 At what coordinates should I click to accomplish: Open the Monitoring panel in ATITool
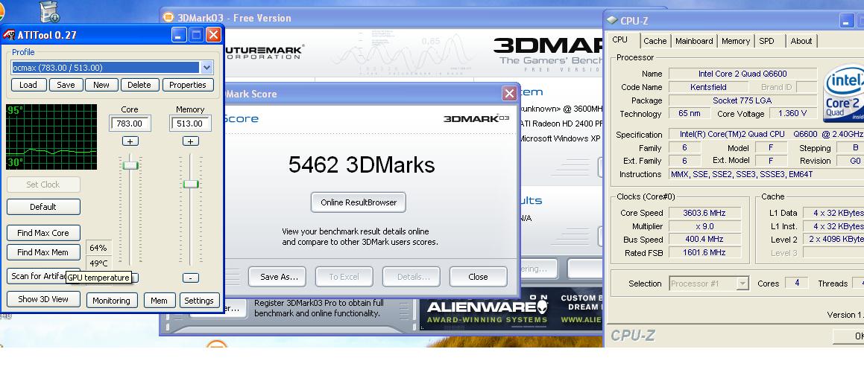(x=111, y=300)
